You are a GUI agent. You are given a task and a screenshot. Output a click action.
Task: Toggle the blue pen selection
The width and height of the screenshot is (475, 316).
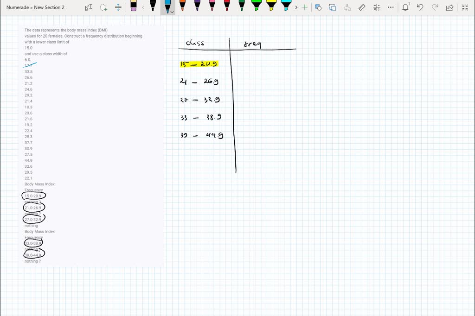(167, 7)
